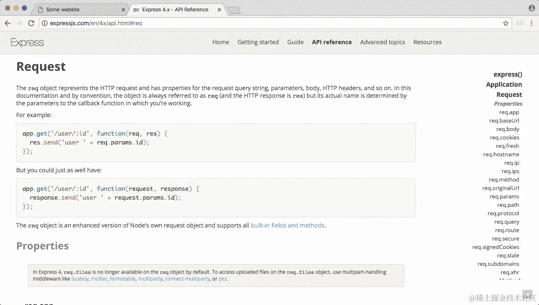539x305 pixels.
Task: Open the Guide menu
Action: (296, 42)
